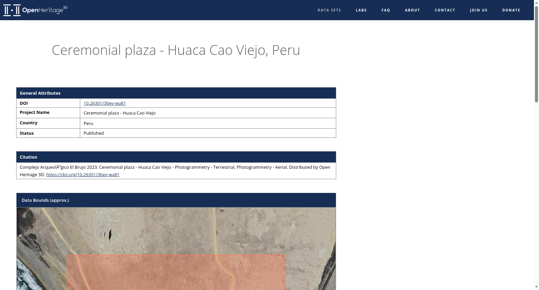Go to the LABS page

click(x=361, y=10)
